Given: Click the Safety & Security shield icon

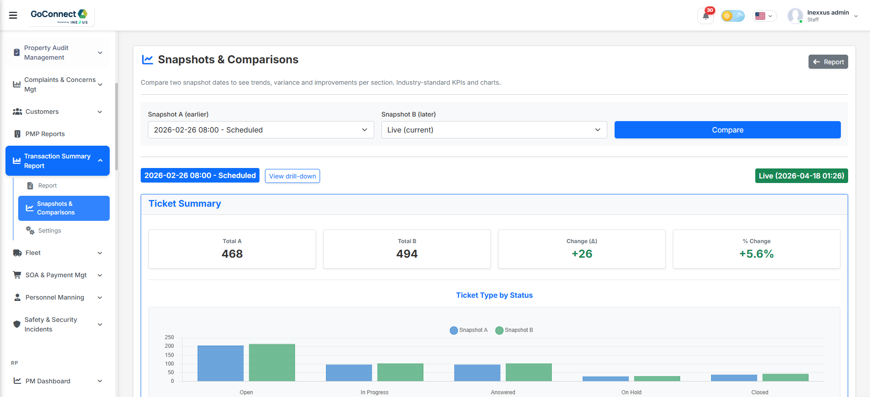Looking at the screenshot, I should click(17, 324).
